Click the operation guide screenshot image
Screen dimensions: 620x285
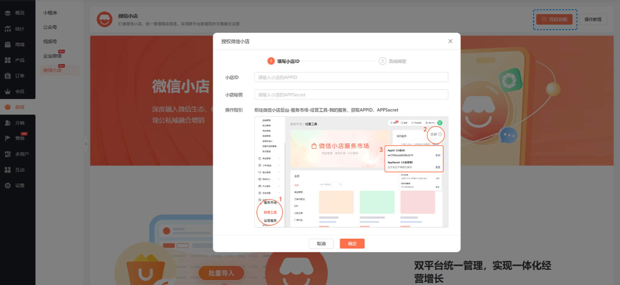351,172
